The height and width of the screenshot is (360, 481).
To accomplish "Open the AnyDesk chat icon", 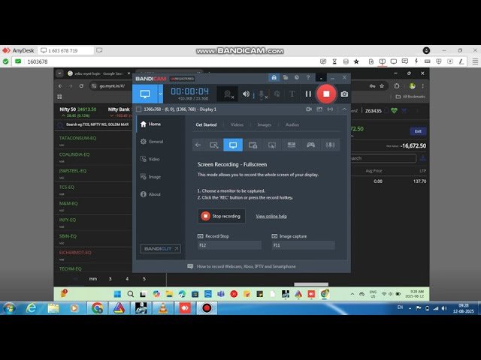I will point(405,61).
